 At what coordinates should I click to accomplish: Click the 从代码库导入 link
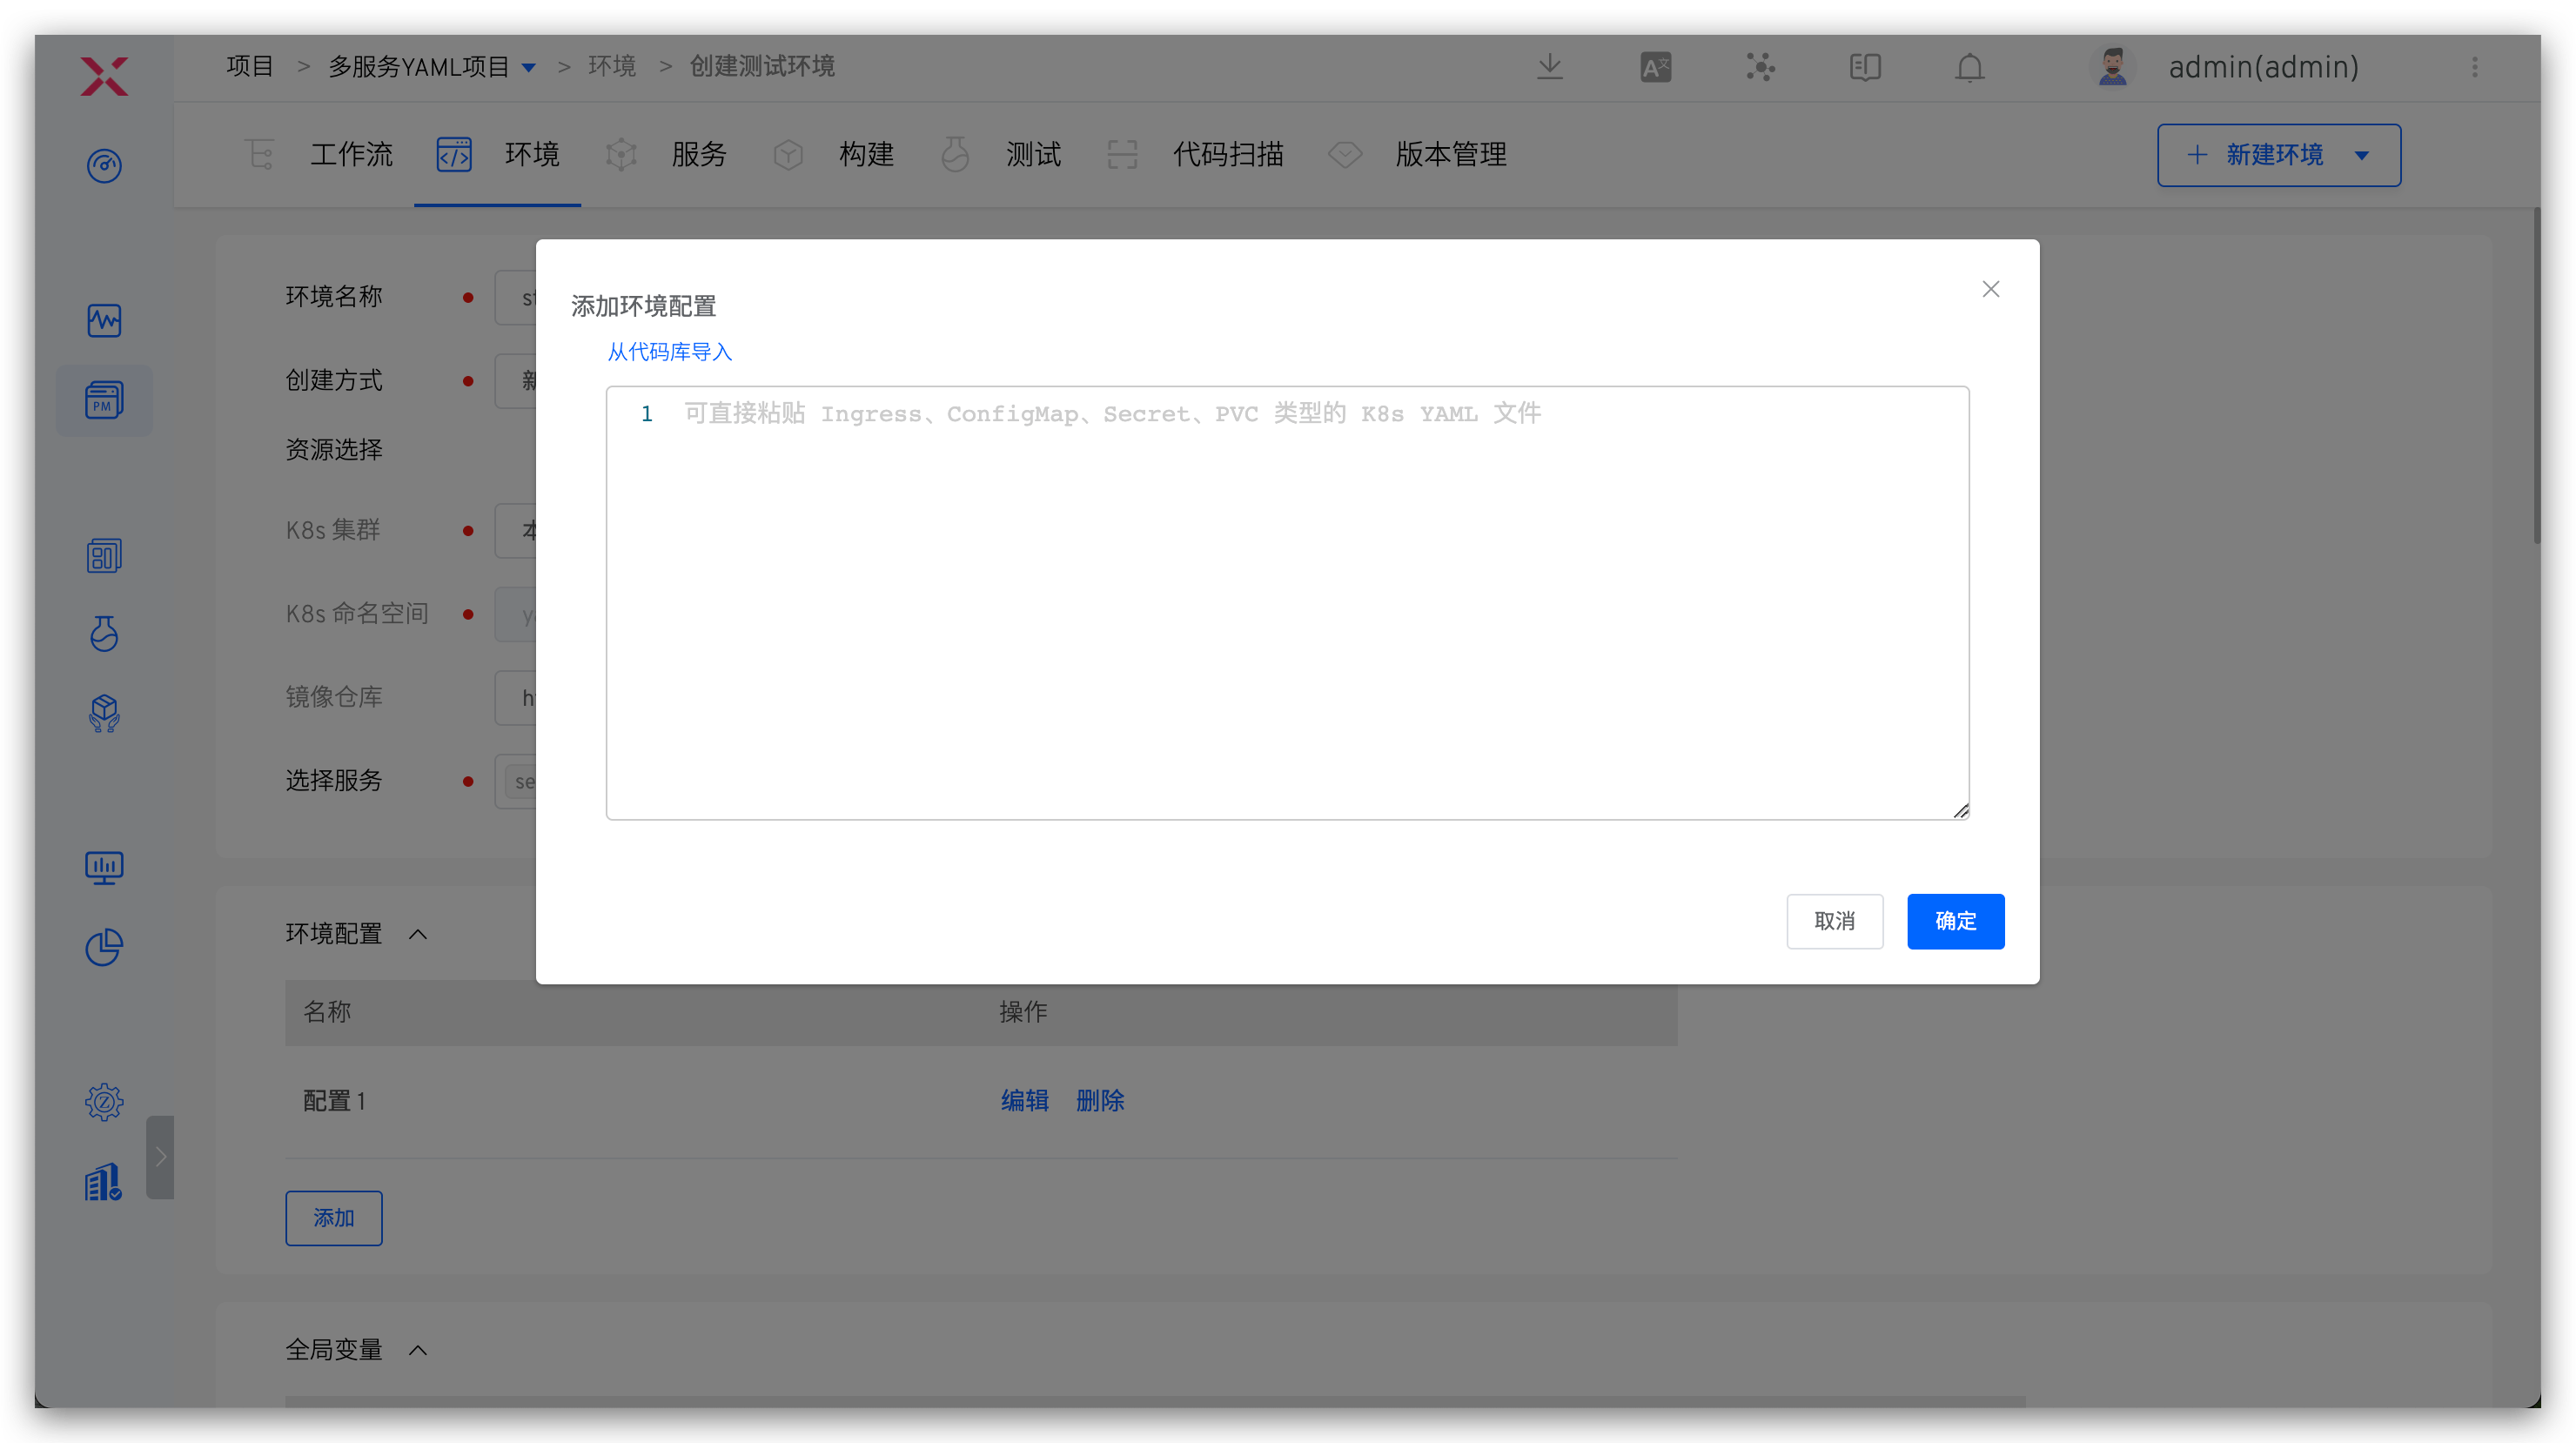(x=668, y=351)
